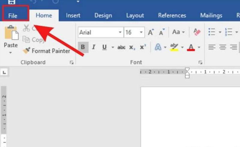Screen dimensions: 240x147
Task: Click the Save icon in quick access toolbar
Action: pos(11,2)
